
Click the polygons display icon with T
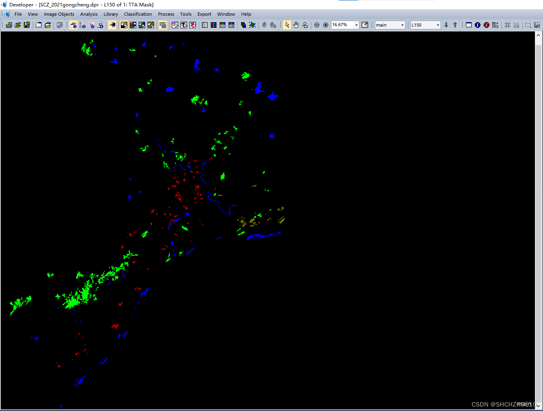coord(184,25)
